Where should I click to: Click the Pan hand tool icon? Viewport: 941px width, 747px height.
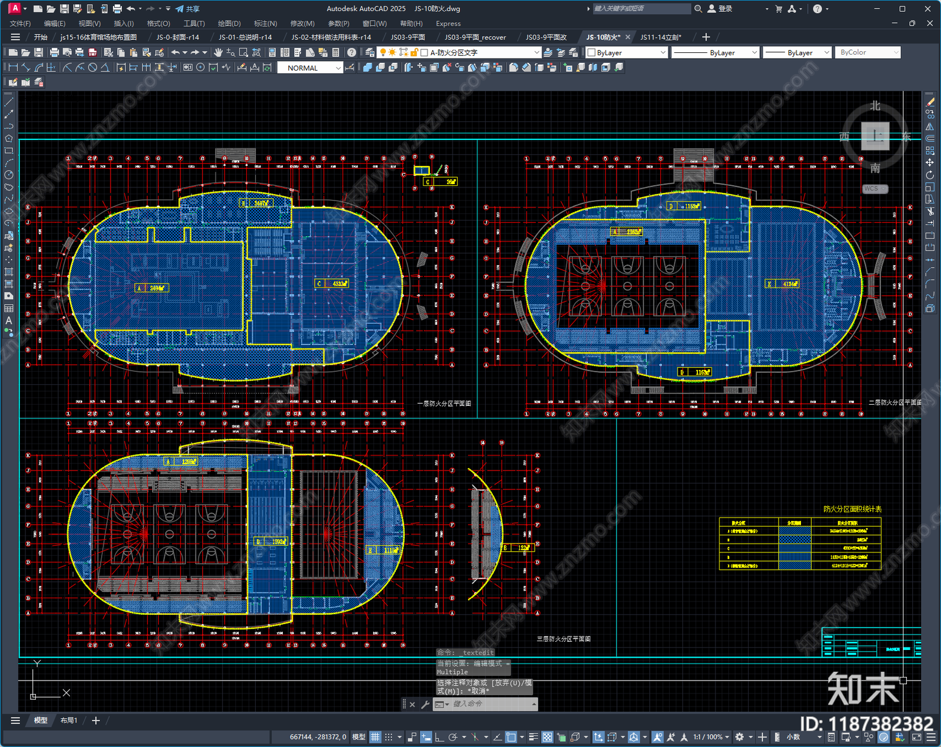click(218, 52)
